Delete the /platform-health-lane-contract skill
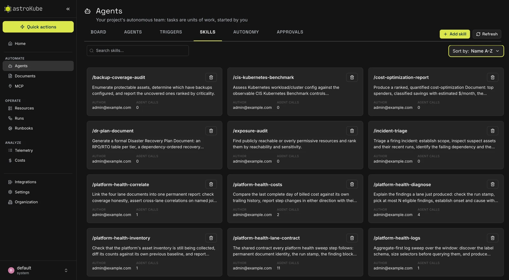 pos(352,238)
